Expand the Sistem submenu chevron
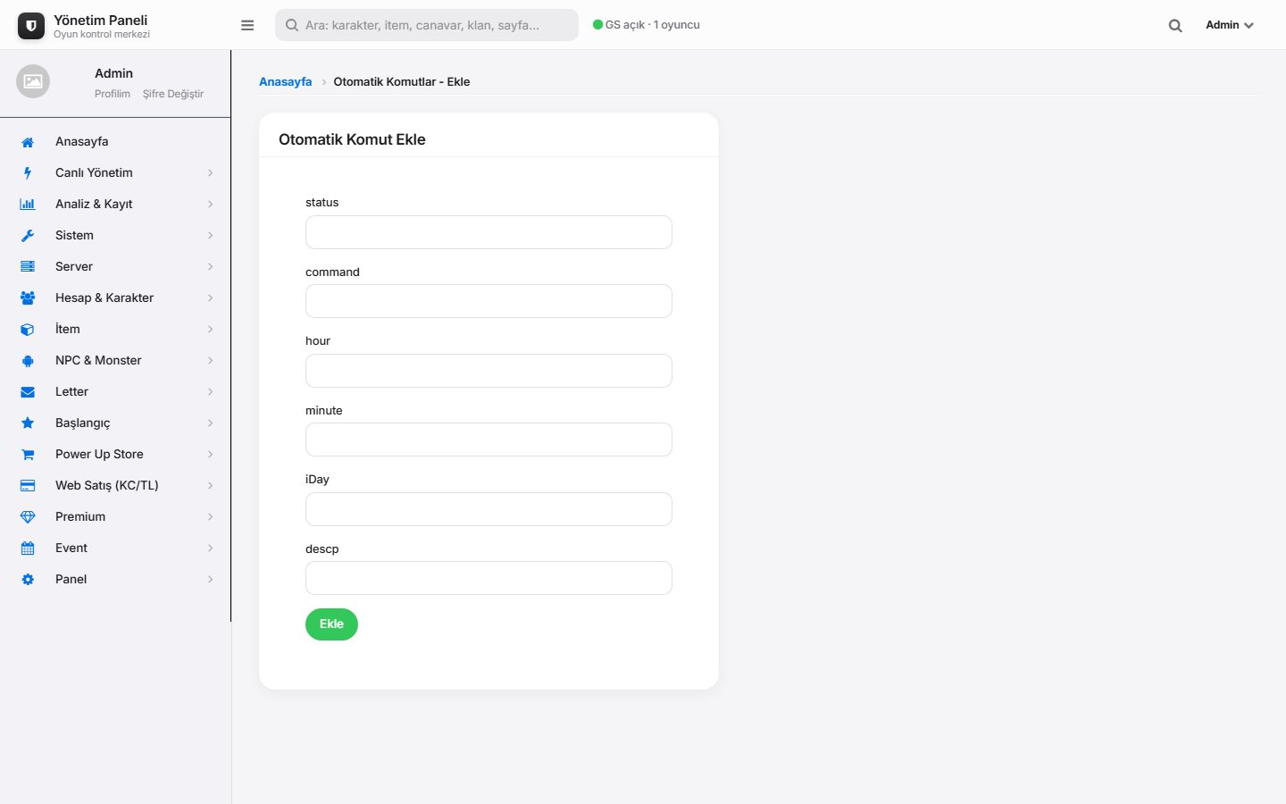Viewport: 1286px width, 804px height. point(211,236)
